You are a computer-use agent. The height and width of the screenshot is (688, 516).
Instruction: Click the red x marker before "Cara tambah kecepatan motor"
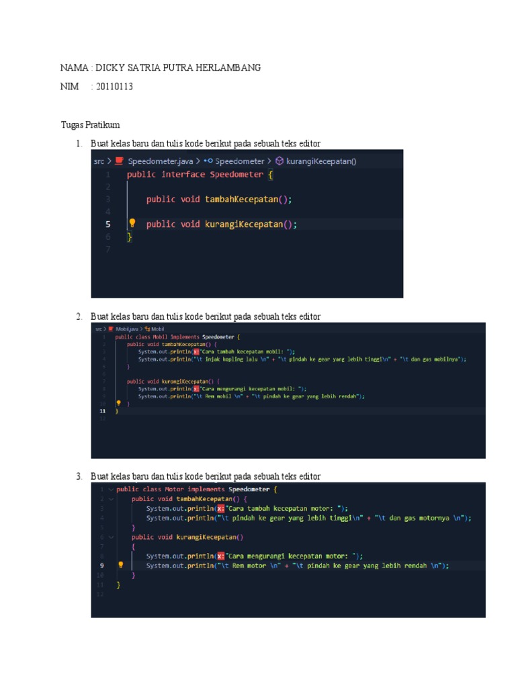[220, 509]
